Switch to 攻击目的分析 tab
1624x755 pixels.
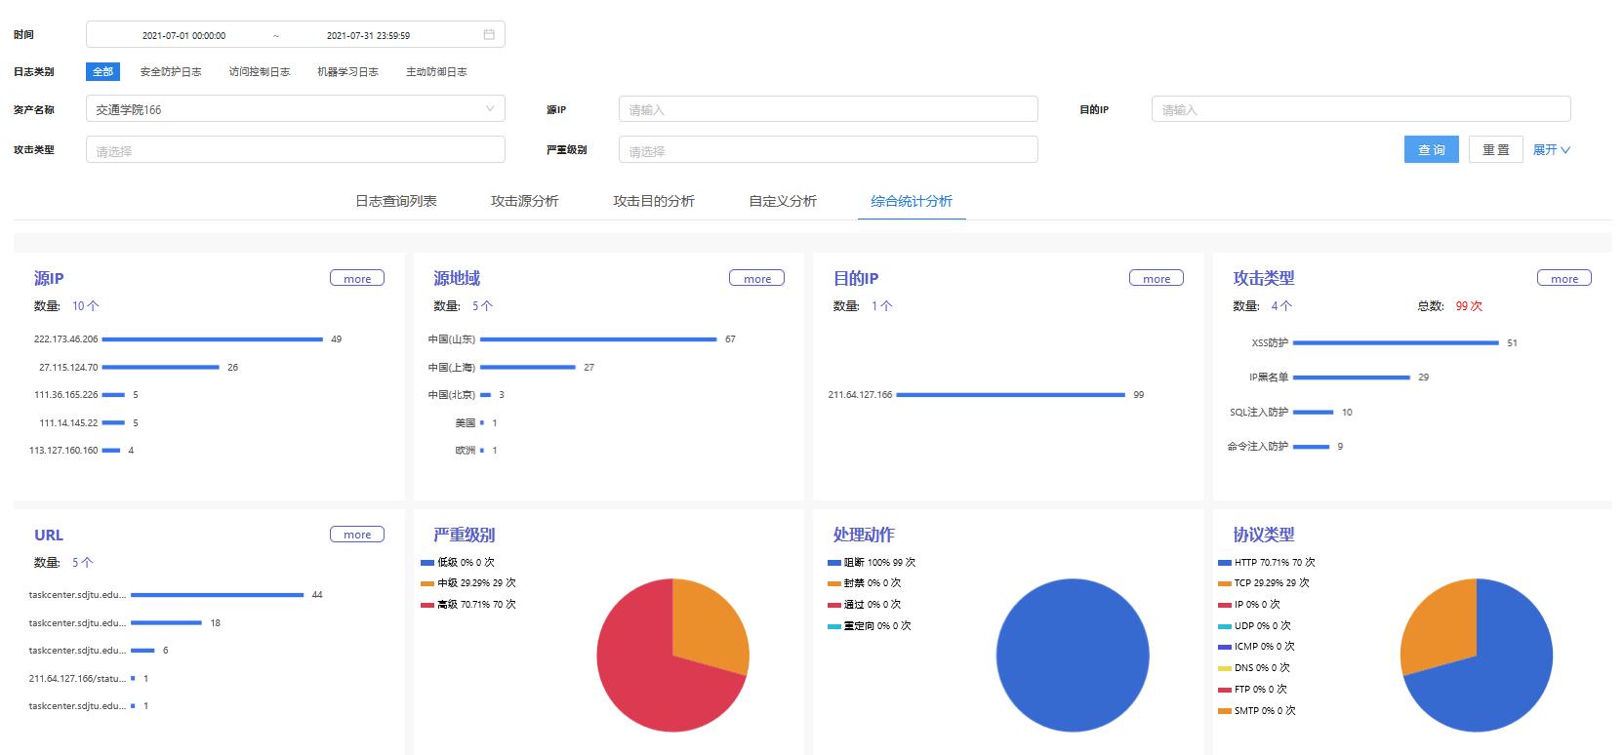tap(654, 201)
